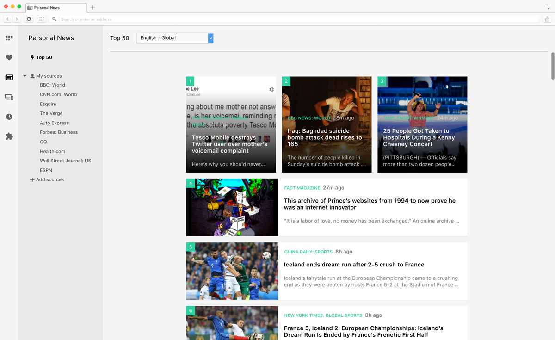Click the address search field

(x=296, y=19)
